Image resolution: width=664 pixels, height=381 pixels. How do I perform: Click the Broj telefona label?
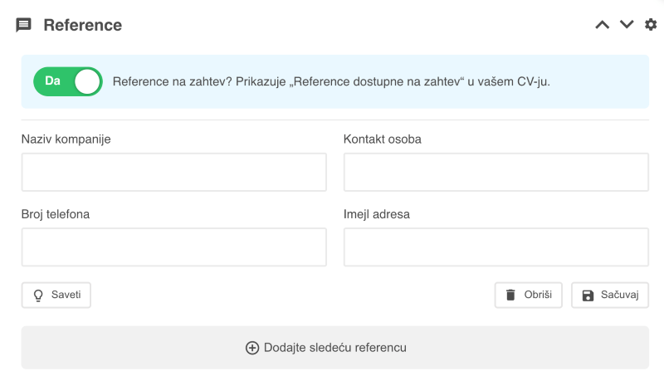56,214
